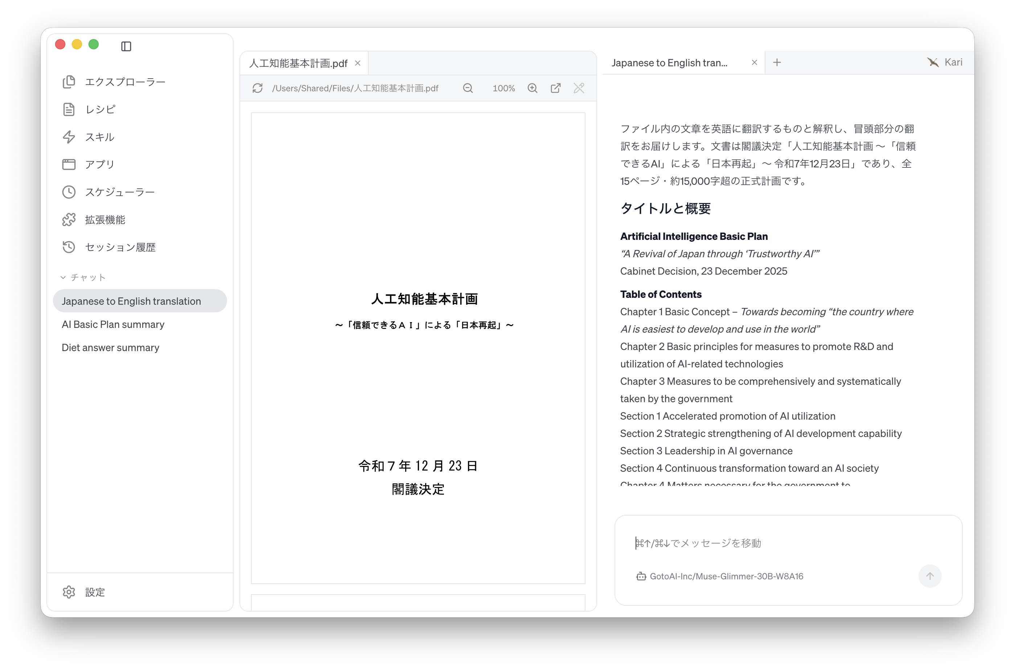Close the 人工知能基本計画.pdf tab

pyautogui.click(x=358, y=63)
